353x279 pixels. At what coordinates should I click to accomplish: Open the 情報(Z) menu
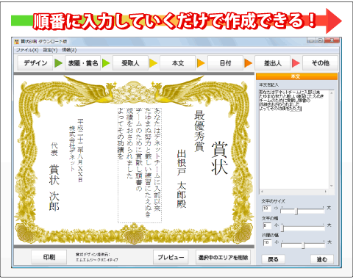pos(69,50)
